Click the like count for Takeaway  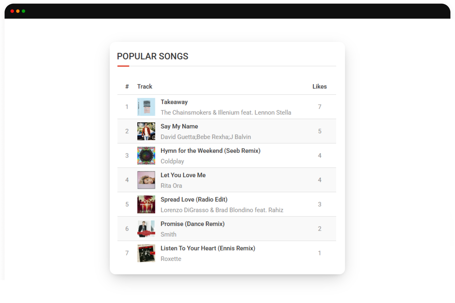(x=319, y=107)
